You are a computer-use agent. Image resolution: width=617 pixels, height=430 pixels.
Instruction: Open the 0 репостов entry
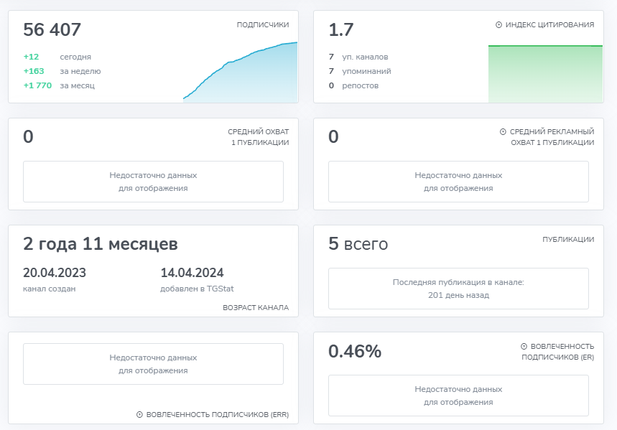click(354, 85)
